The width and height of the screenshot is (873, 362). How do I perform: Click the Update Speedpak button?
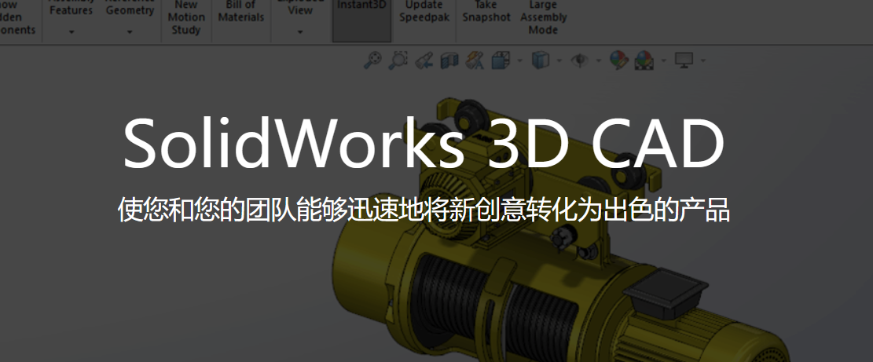point(424,11)
